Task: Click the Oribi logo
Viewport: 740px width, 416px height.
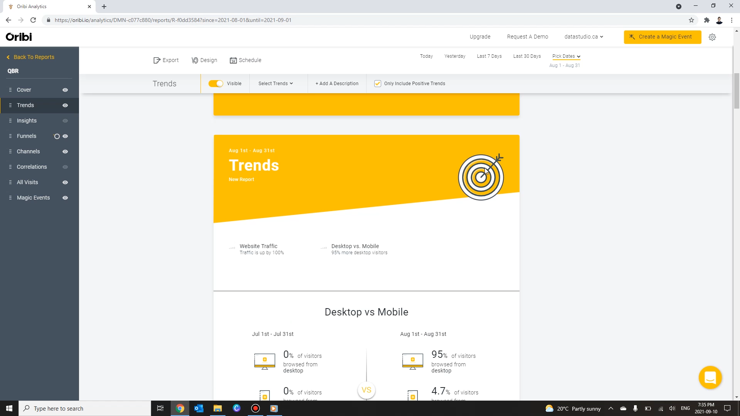Action: pos(18,37)
